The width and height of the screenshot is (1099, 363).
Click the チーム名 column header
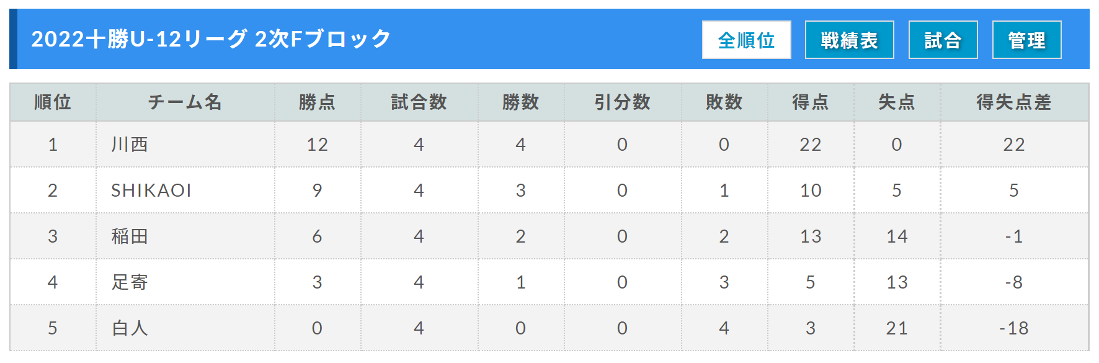185,102
